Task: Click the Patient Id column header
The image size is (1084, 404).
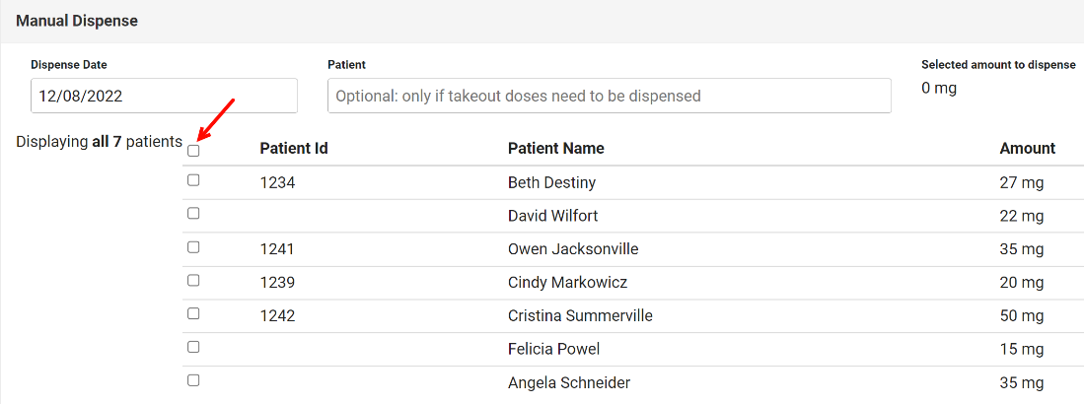Action: [294, 149]
